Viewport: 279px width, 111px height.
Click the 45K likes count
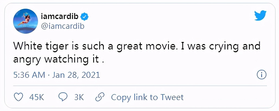point(36,97)
